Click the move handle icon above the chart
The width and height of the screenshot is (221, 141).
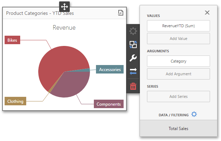coord(64,7)
